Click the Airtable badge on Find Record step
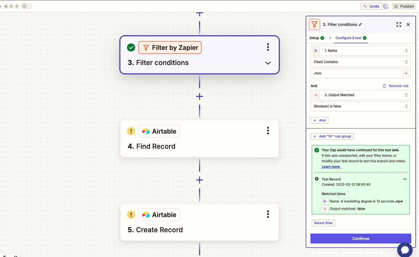 159,131
